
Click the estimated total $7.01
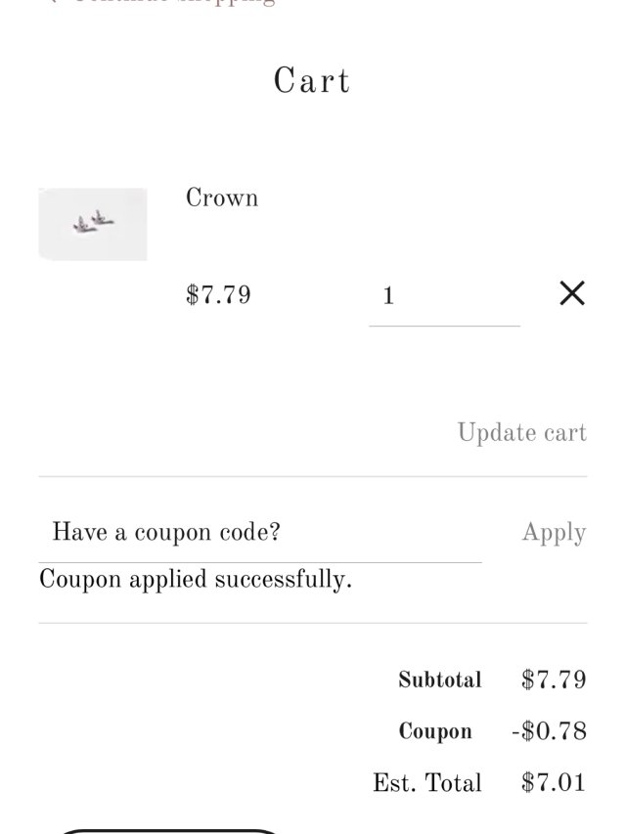click(x=554, y=783)
